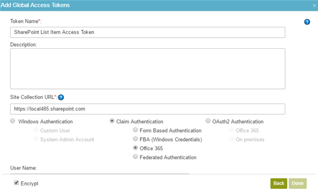Click the Site Collection URL help icon
The width and height of the screenshot is (318, 193).
(61, 98)
